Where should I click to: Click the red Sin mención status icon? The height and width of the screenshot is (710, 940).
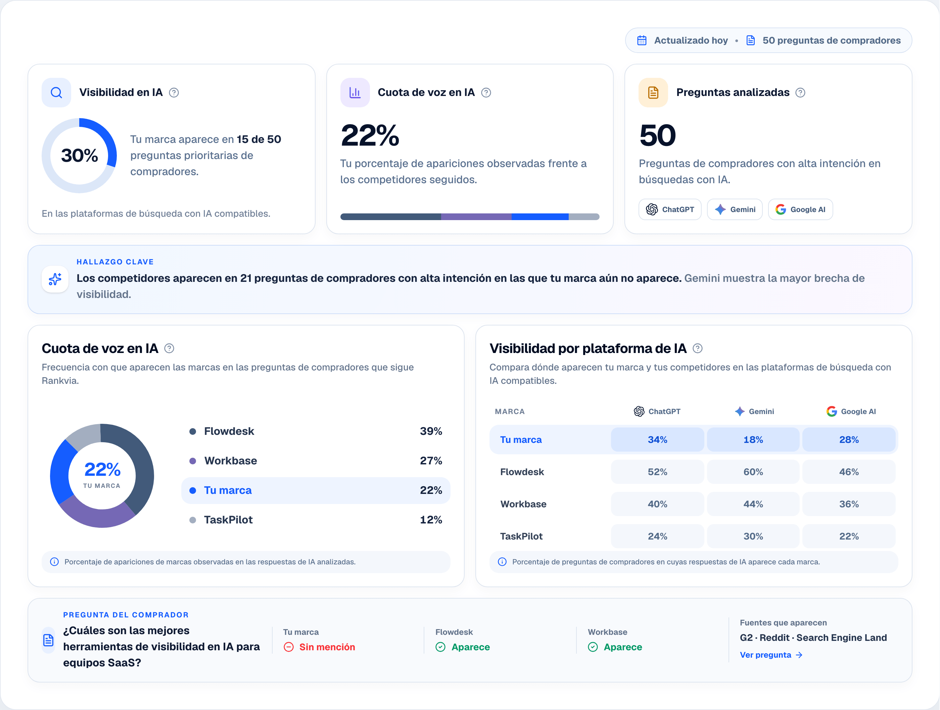pyautogui.click(x=288, y=647)
